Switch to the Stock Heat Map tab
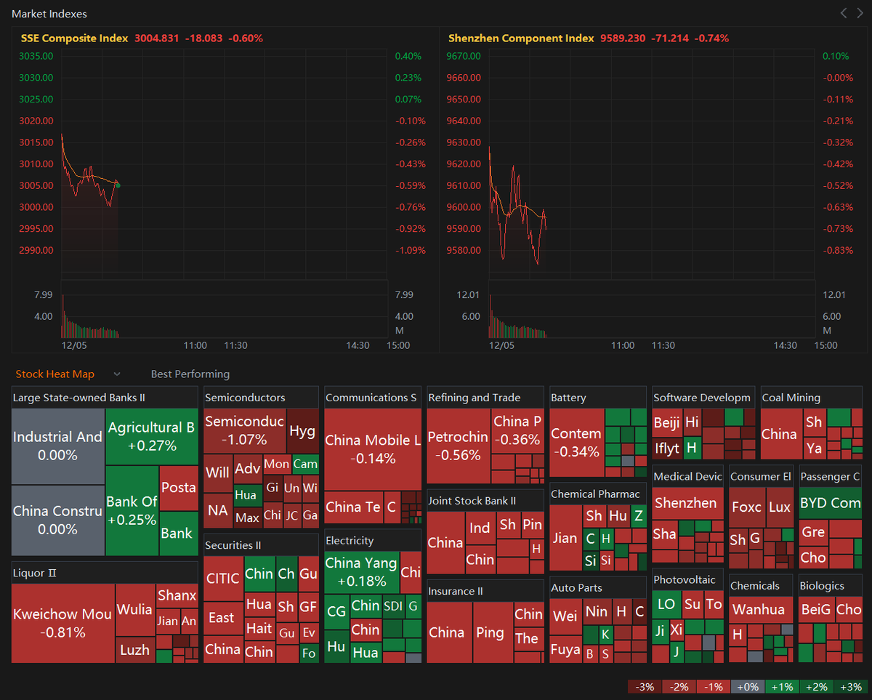 coord(55,374)
